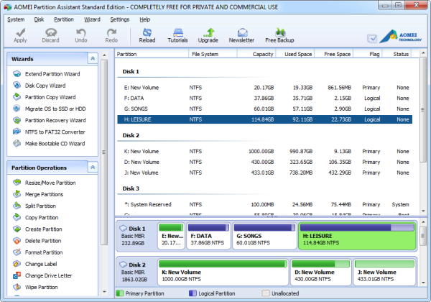Click the Wipe Partition operation

pos(42,287)
